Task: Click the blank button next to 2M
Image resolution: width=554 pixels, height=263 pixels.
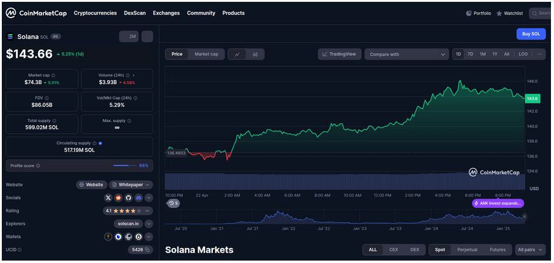Action: 147,36
